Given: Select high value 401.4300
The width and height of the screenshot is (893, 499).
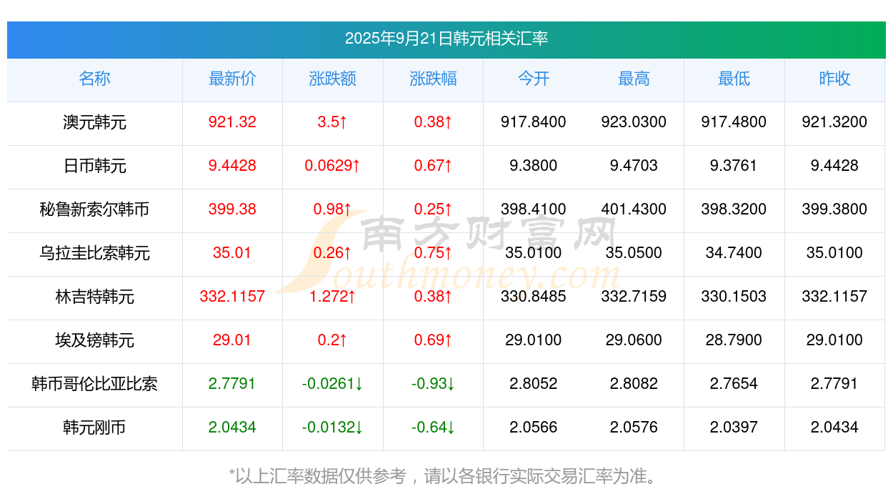Looking at the screenshot, I should click(x=634, y=209).
